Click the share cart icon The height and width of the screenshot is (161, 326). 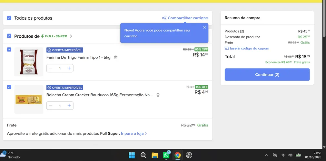164,18
